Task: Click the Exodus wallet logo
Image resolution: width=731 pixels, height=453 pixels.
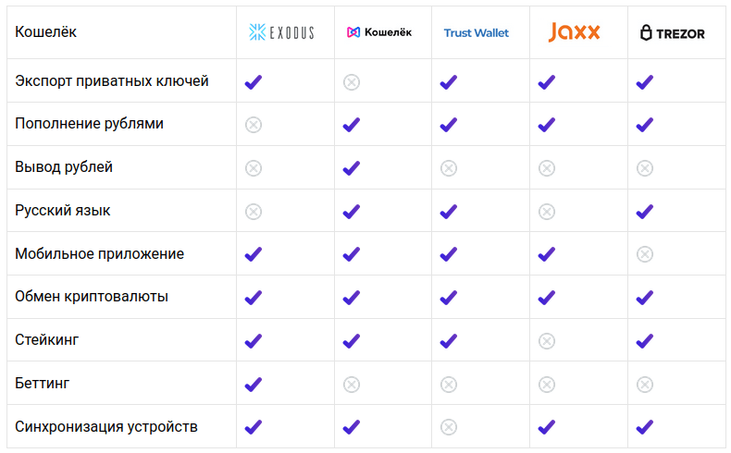Action: pyautogui.click(x=282, y=32)
